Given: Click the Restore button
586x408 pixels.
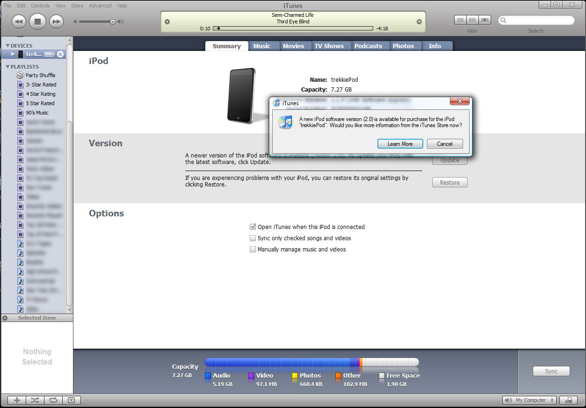Looking at the screenshot, I should point(450,183).
